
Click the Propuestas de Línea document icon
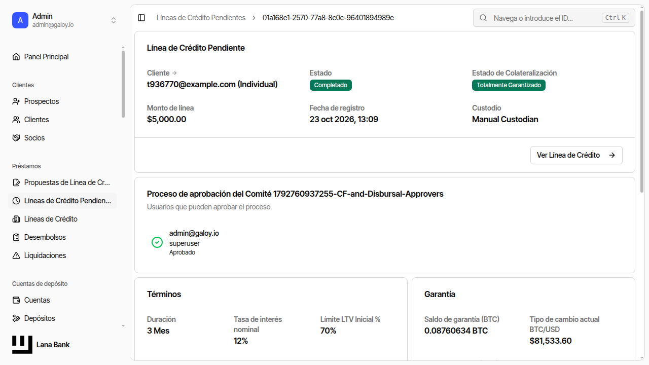(16, 182)
